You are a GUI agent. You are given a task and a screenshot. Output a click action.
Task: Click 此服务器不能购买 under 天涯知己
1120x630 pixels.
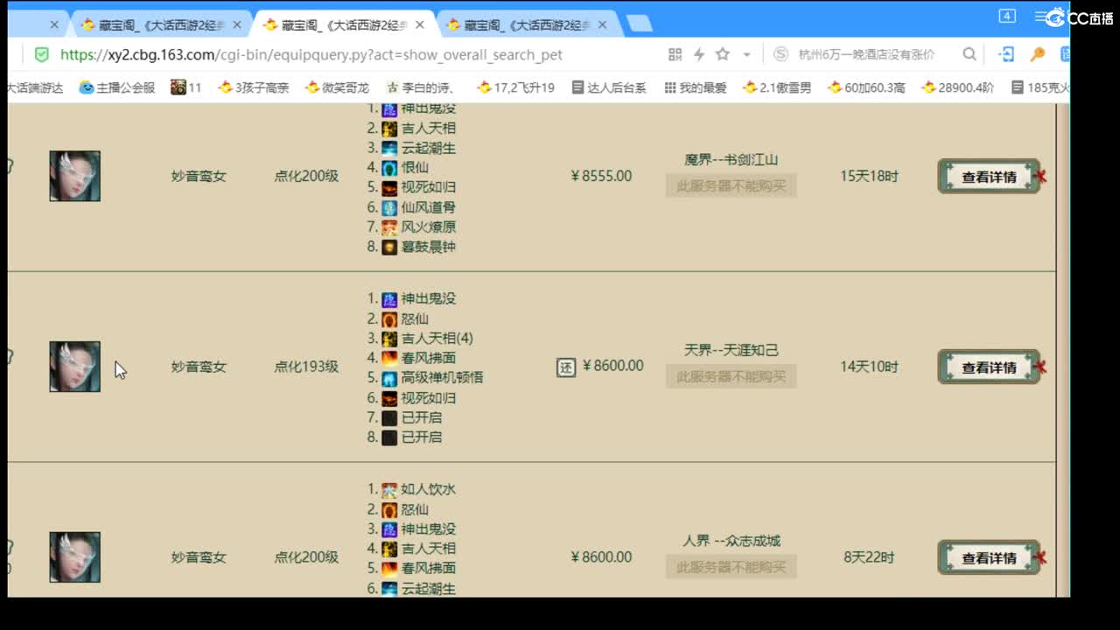pos(731,376)
